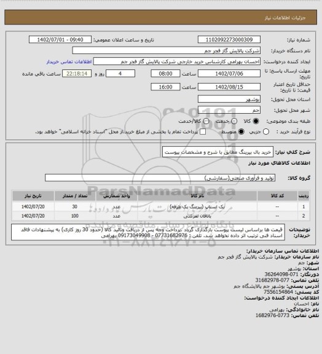The width and height of the screenshot is (322, 354).
Task: Click unit عدد in row 1
Action: 117,206
